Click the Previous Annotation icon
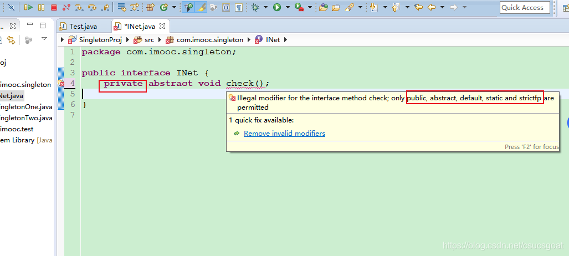Image resolution: width=569 pixels, height=256 pixels. (396, 7)
